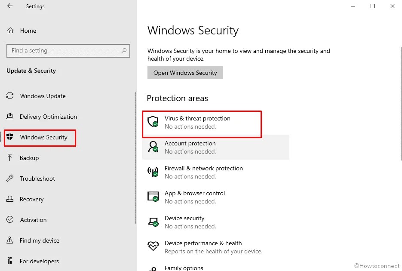Click the Find a setting search box
Viewport: 402px width, 271px height.
tap(68, 50)
